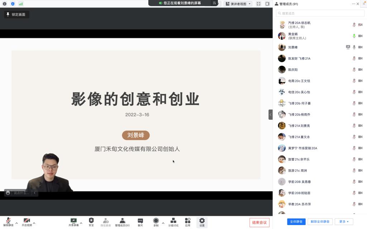Select member 学前 20B 吴燕春
The height and width of the screenshot is (229, 367).
point(320,181)
